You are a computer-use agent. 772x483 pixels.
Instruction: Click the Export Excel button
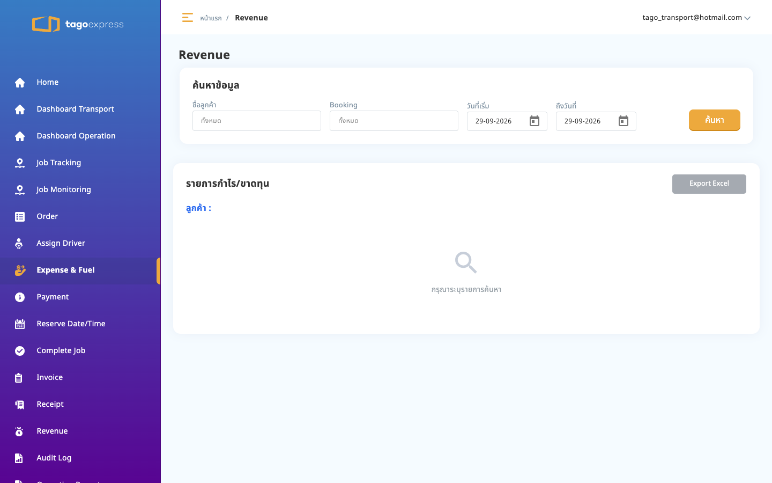click(709, 184)
